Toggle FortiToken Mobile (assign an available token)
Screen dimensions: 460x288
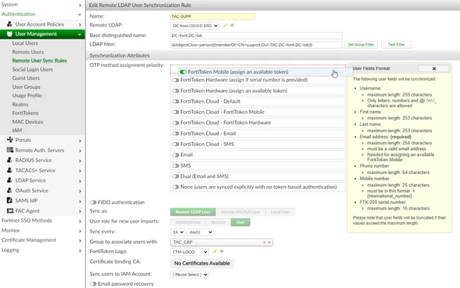click(x=183, y=72)
